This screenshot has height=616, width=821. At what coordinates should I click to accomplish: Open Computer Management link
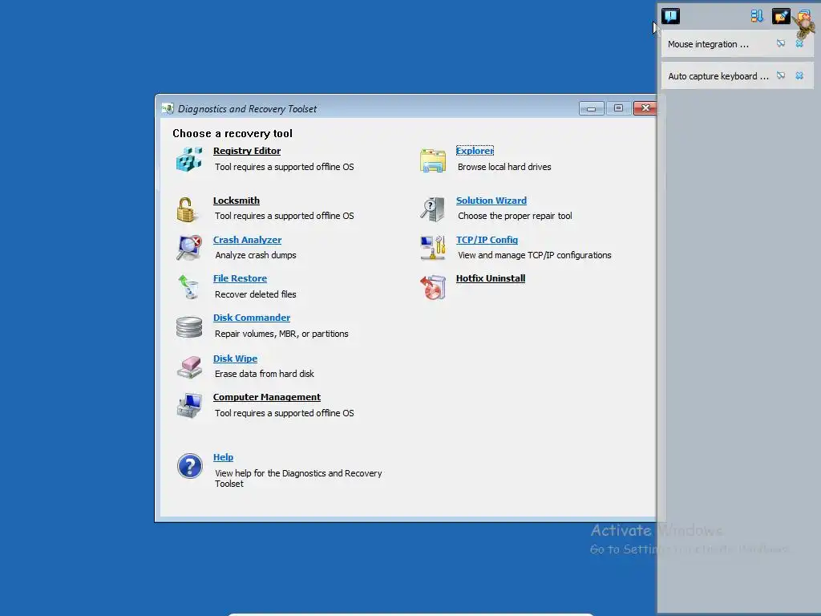[x=266, y=398]
